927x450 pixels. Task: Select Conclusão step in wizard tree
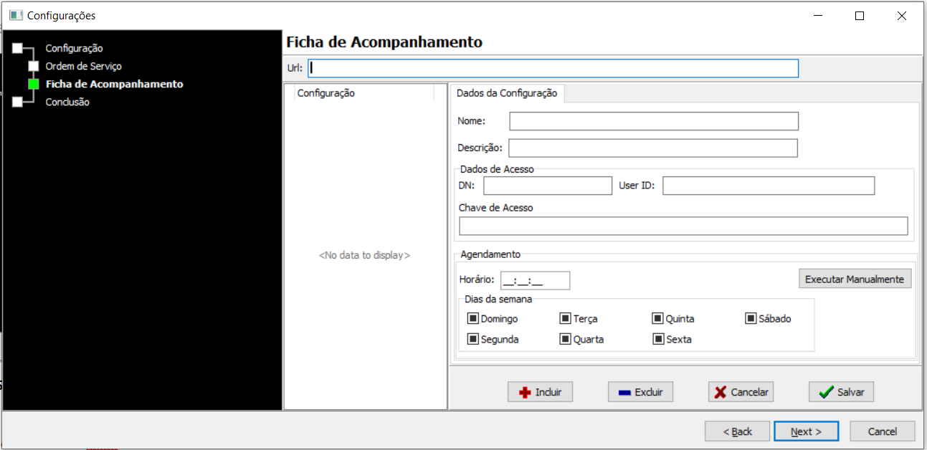pyautogui.click(x=67, y=102)
